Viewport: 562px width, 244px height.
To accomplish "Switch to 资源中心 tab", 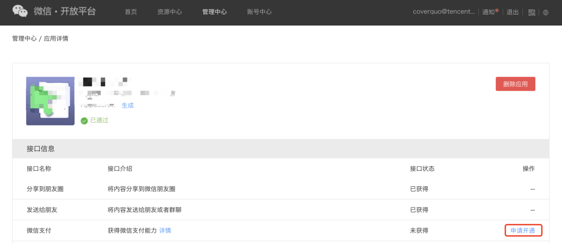I will tap(170, 12).
